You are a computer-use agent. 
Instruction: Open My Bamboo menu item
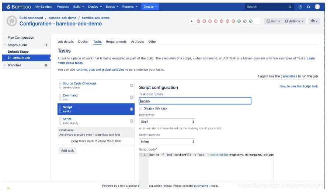44,7
